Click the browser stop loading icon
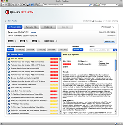The width and height of the screenshot is (123, 125). tap(18, 5)
